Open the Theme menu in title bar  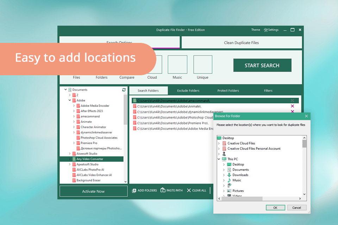click(x=256, y=30)
